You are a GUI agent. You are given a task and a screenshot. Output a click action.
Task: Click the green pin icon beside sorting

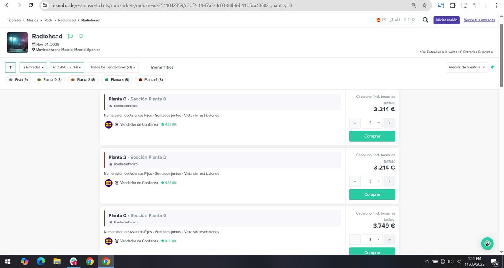tap(492, 67)
